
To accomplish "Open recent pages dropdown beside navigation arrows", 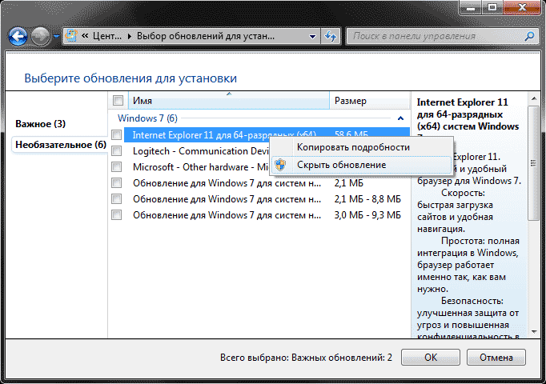I will (56, 36).
